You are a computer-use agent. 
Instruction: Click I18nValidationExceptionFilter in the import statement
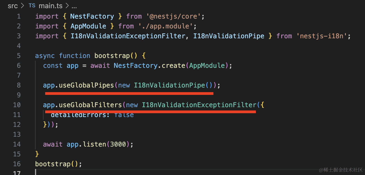128,36
